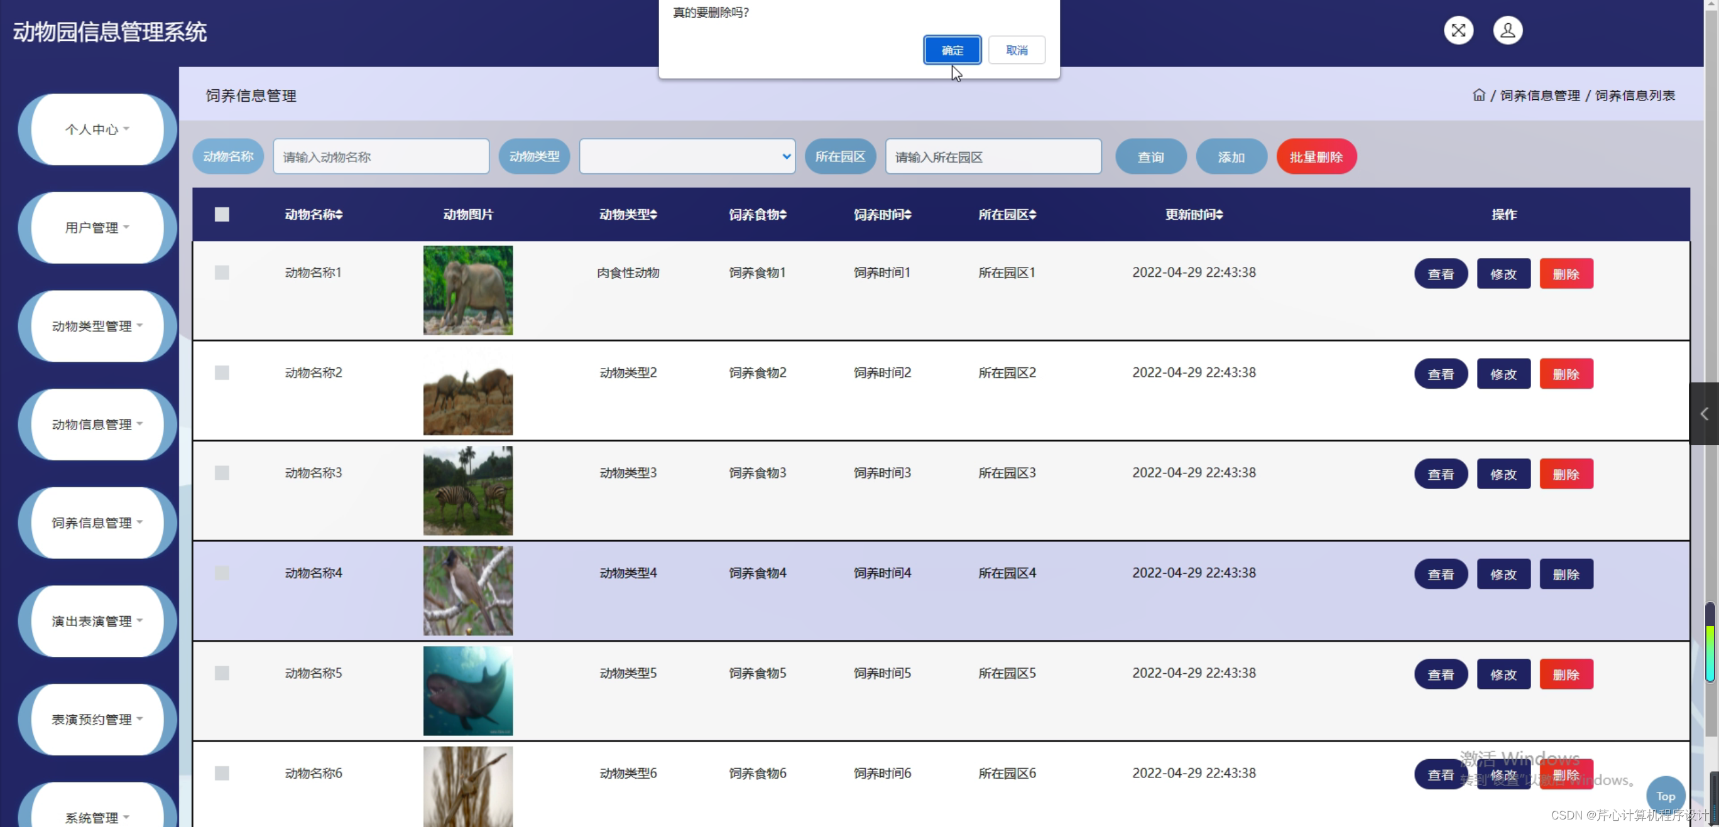Open the 演出表演管理 sidebar menu item
1719x827 pixels.
click(x=95, y=620)
